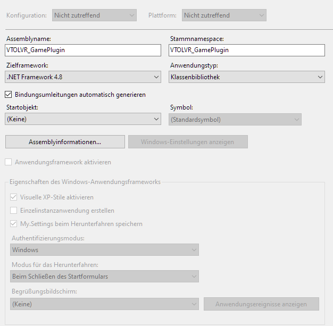Click Anwendungsereignisse anzeigen button
The width and height of the screenshot is (333, 326).
261,304
